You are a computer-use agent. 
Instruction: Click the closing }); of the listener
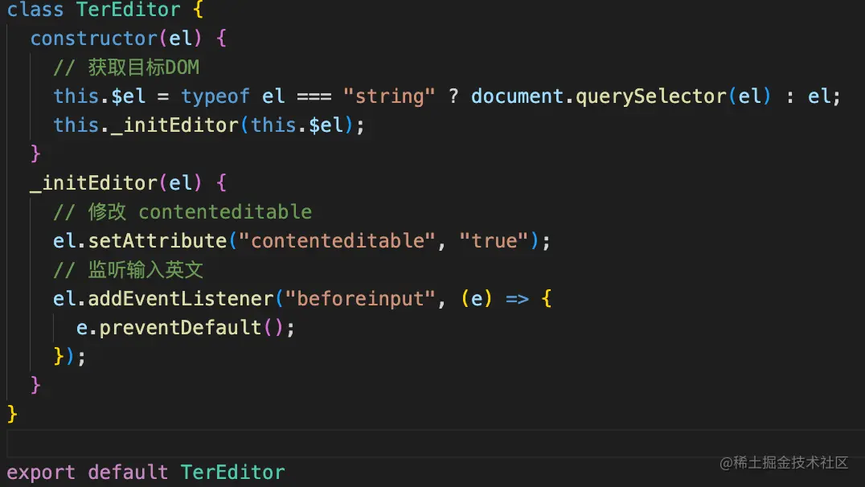(70, 357)
